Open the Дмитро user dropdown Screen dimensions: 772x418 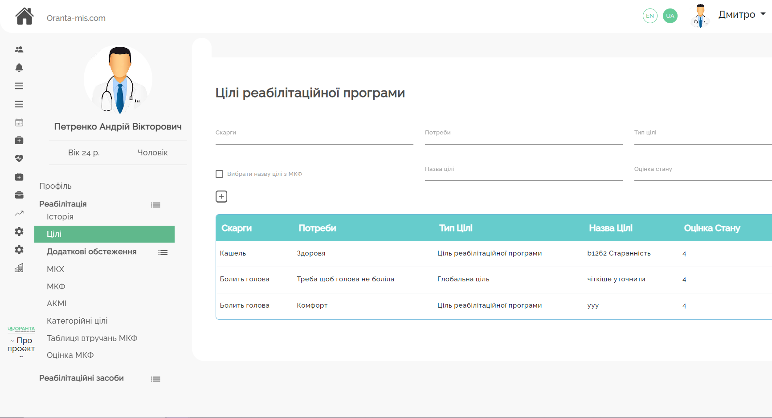742,15
